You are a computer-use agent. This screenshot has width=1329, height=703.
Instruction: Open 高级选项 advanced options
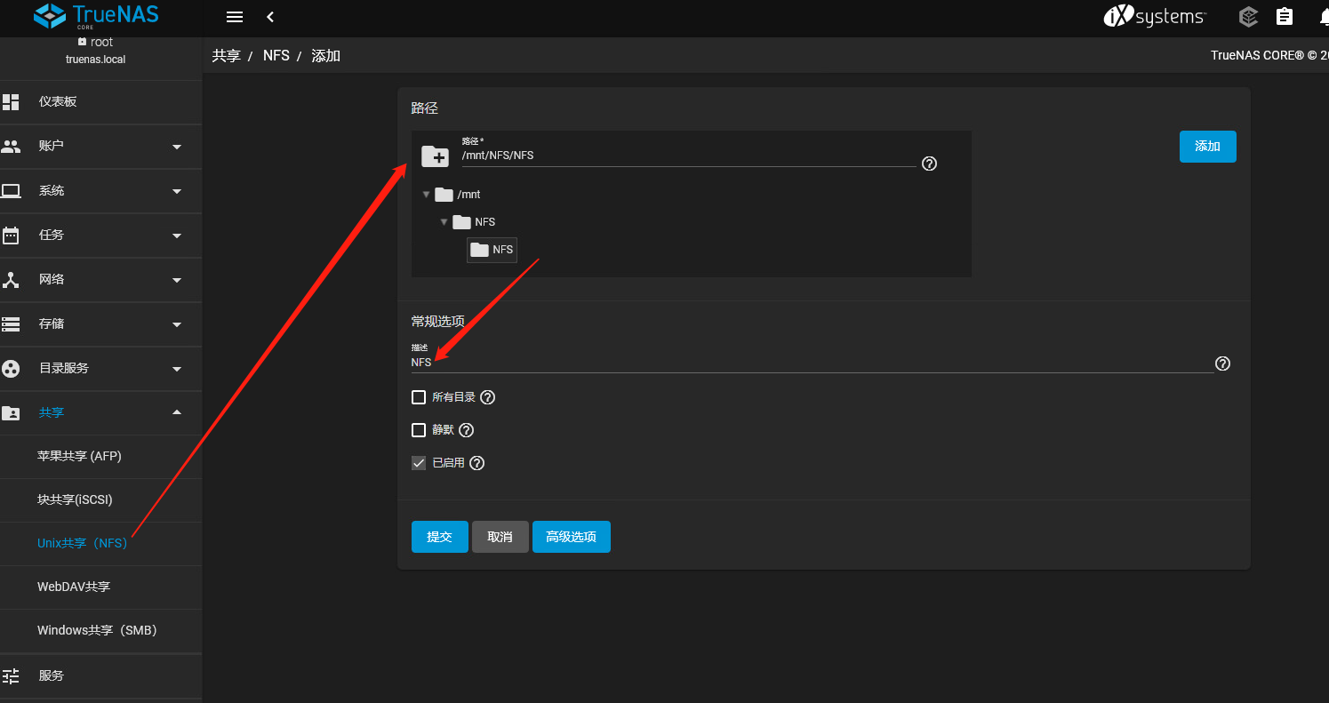572,537
